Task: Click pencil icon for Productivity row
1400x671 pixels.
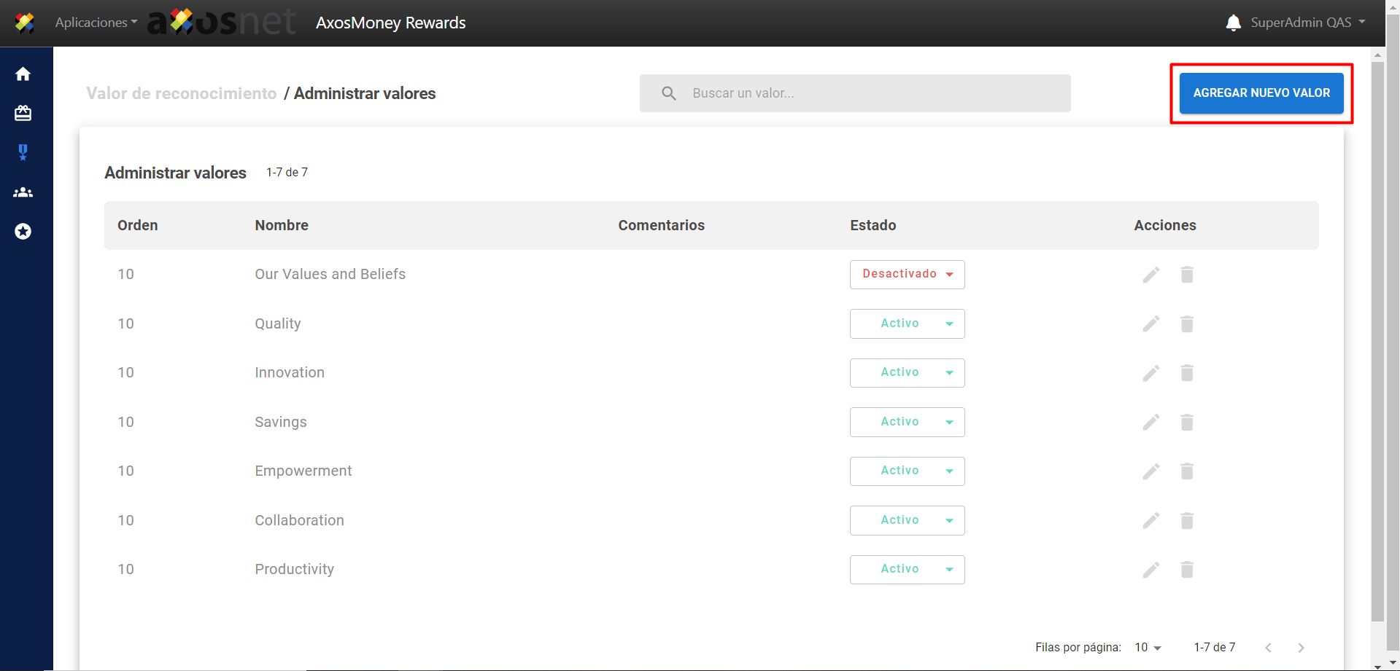Action: click(1150, 570)
